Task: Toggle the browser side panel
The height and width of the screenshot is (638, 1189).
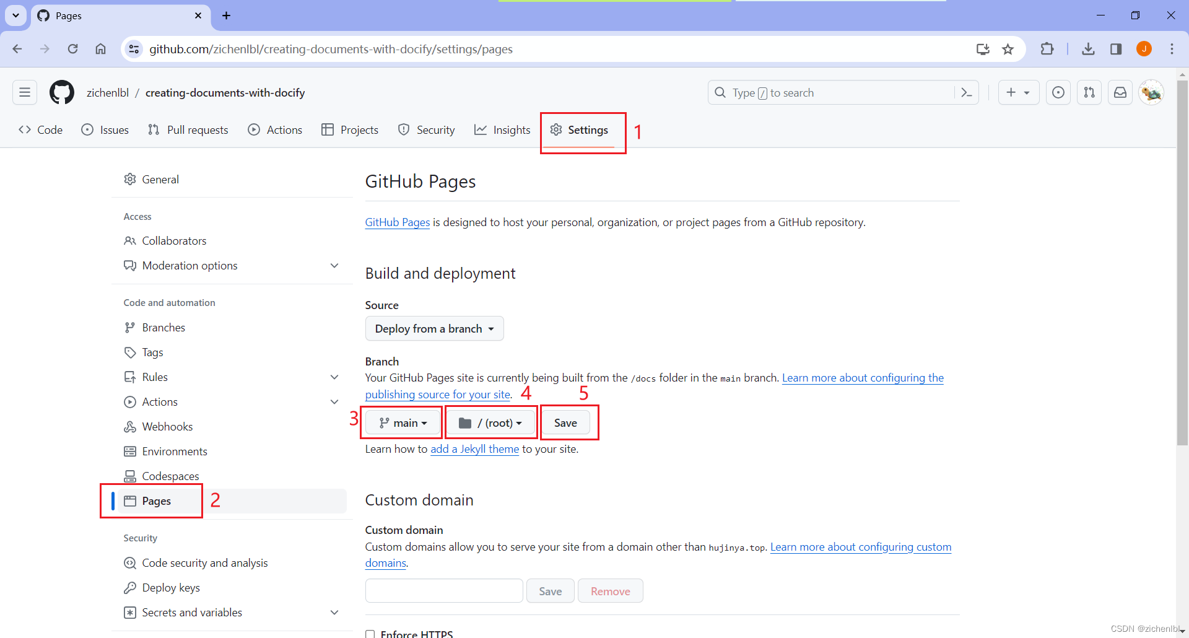Action: (1116, 49)
